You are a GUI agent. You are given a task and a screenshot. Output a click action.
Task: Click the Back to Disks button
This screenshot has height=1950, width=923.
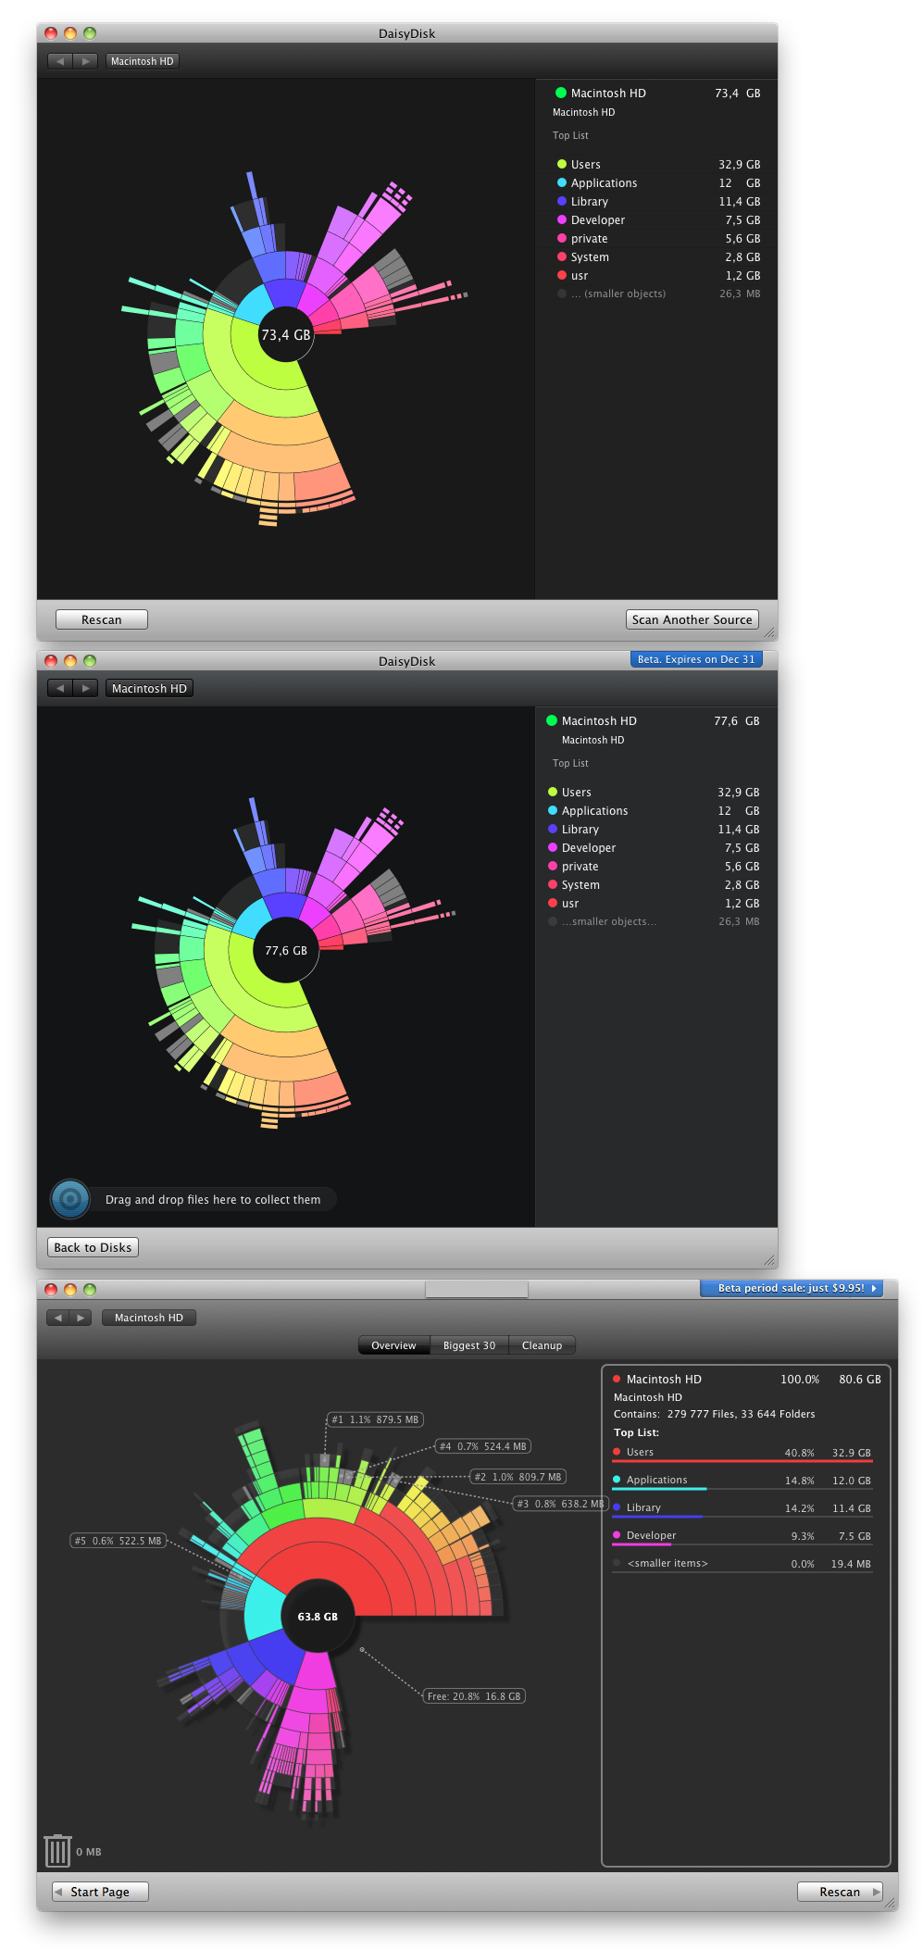pos(93,1247)
